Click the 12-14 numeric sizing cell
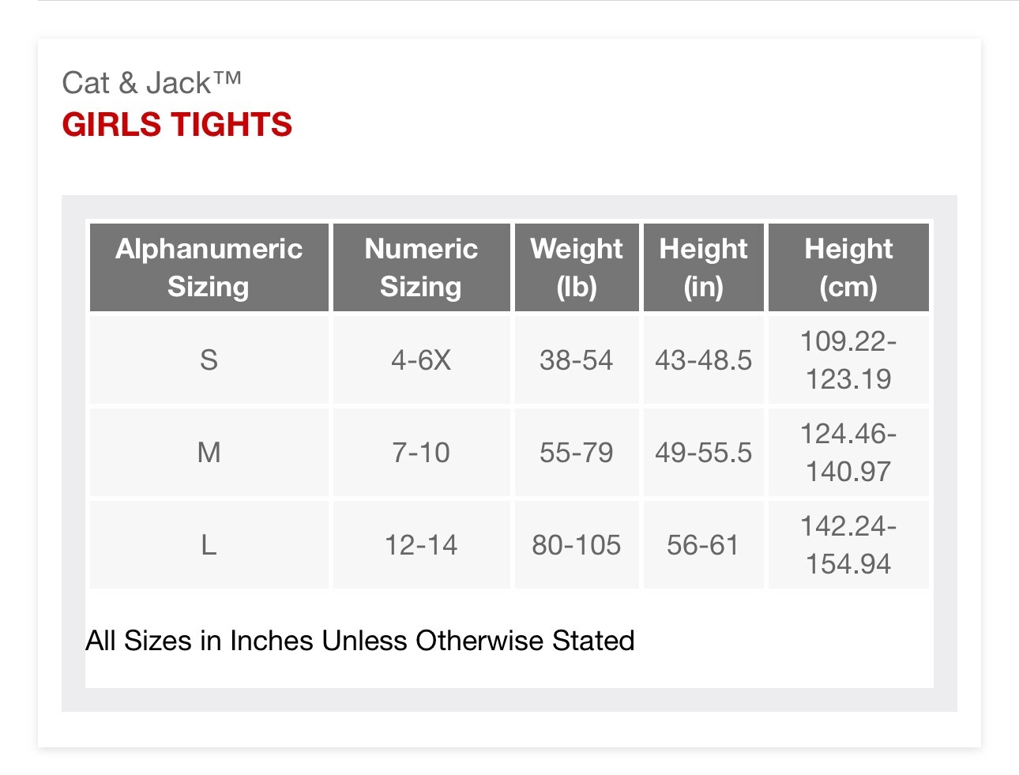The width and height of the screenshot is (1019, 775). click(x=421, y=545)
